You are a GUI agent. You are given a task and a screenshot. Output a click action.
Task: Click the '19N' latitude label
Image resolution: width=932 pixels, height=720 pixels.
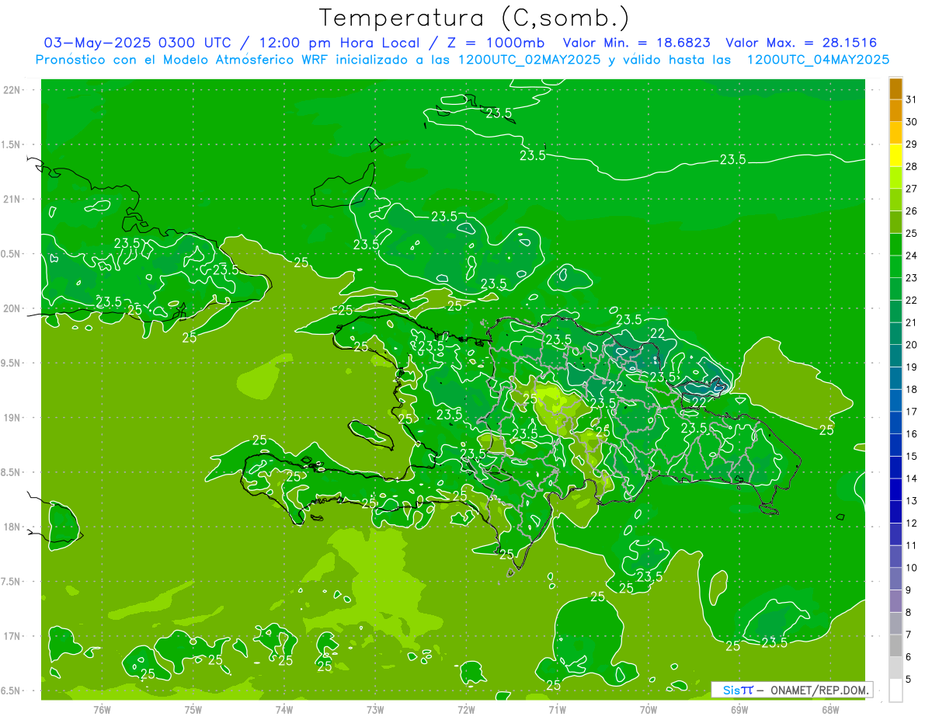click(12, 417)
